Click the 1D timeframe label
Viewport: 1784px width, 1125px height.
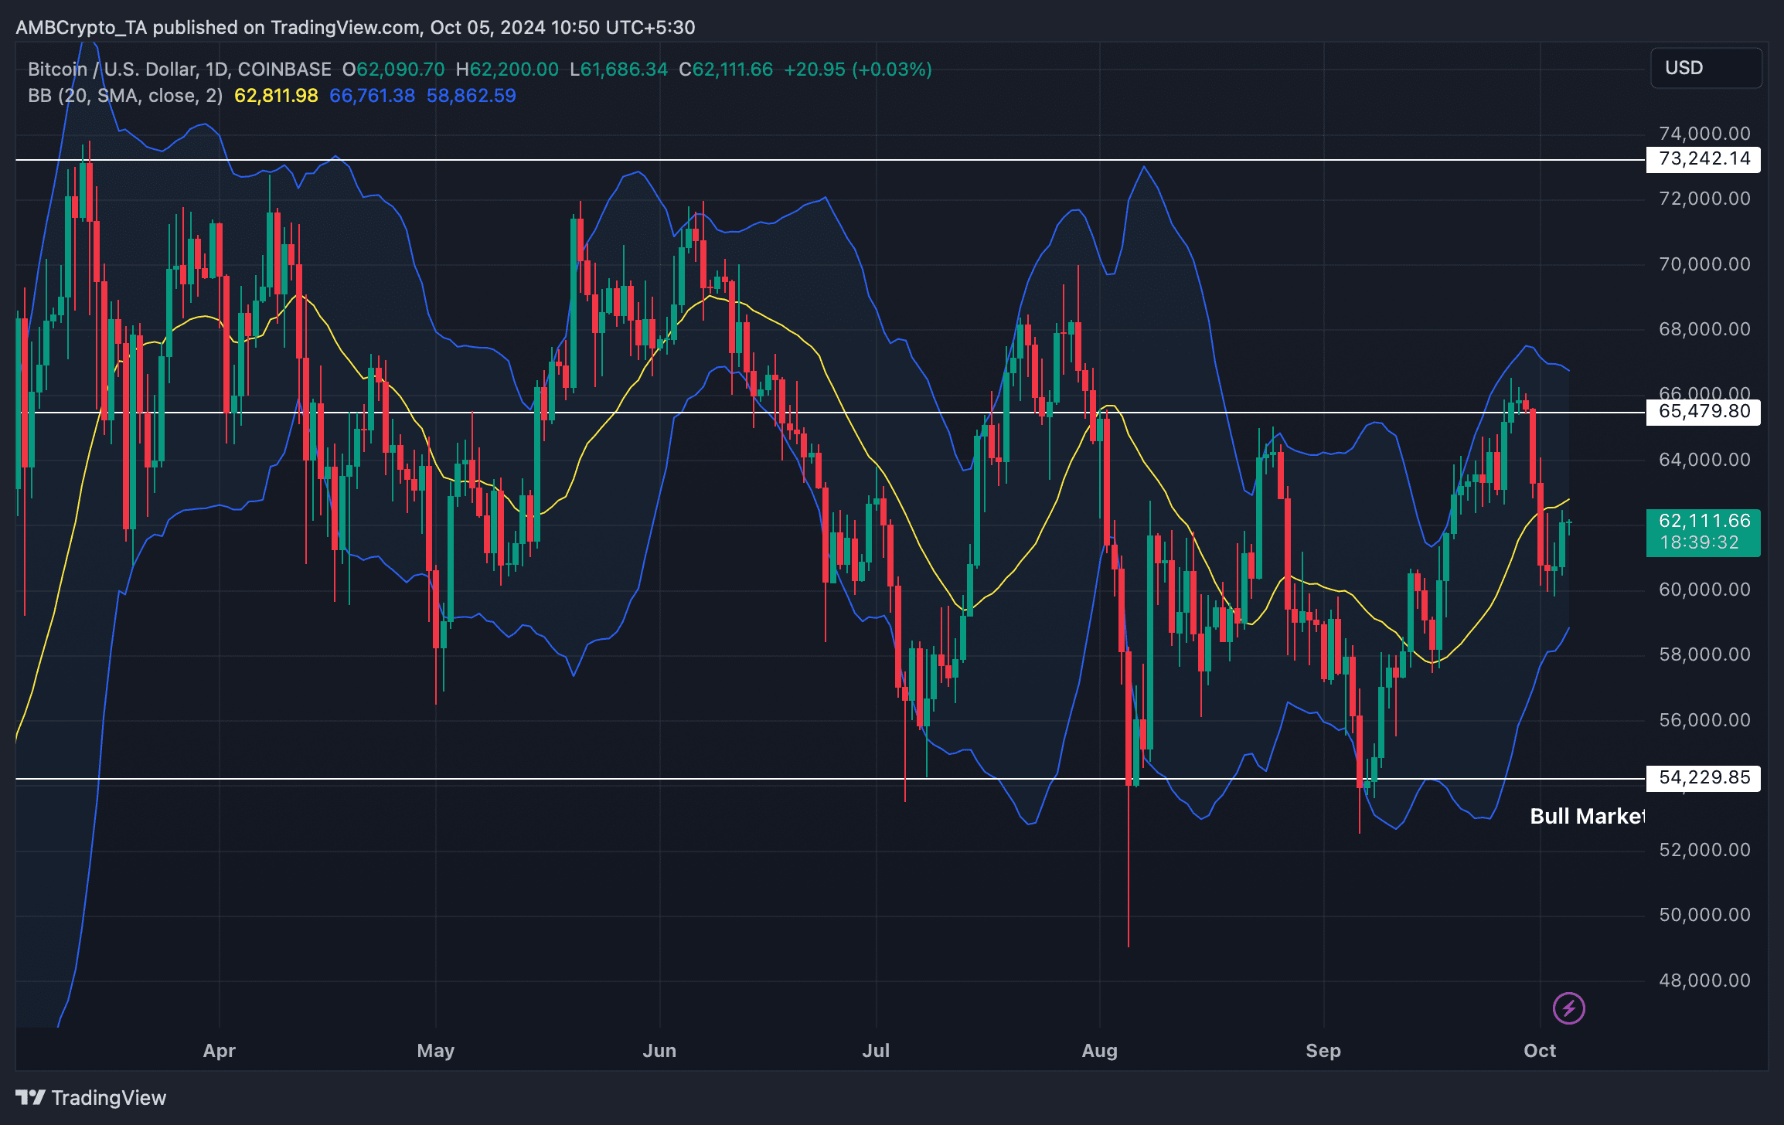click(219, 69)
